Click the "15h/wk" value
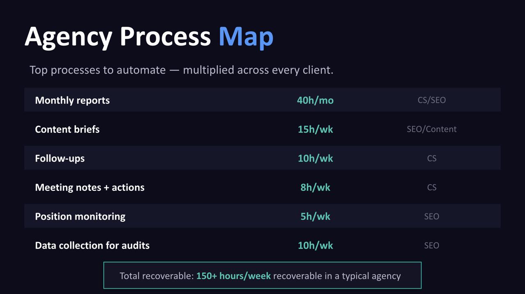The width and height of the screenshot is (525, 294). point(315,129)
